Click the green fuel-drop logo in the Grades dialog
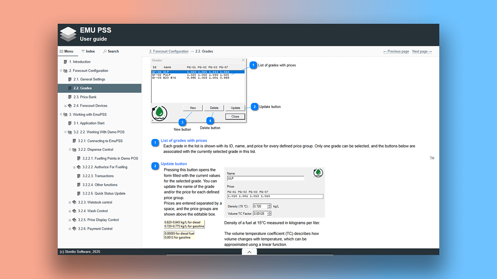This screenshot has height=279, width=497. coord(159,113)
